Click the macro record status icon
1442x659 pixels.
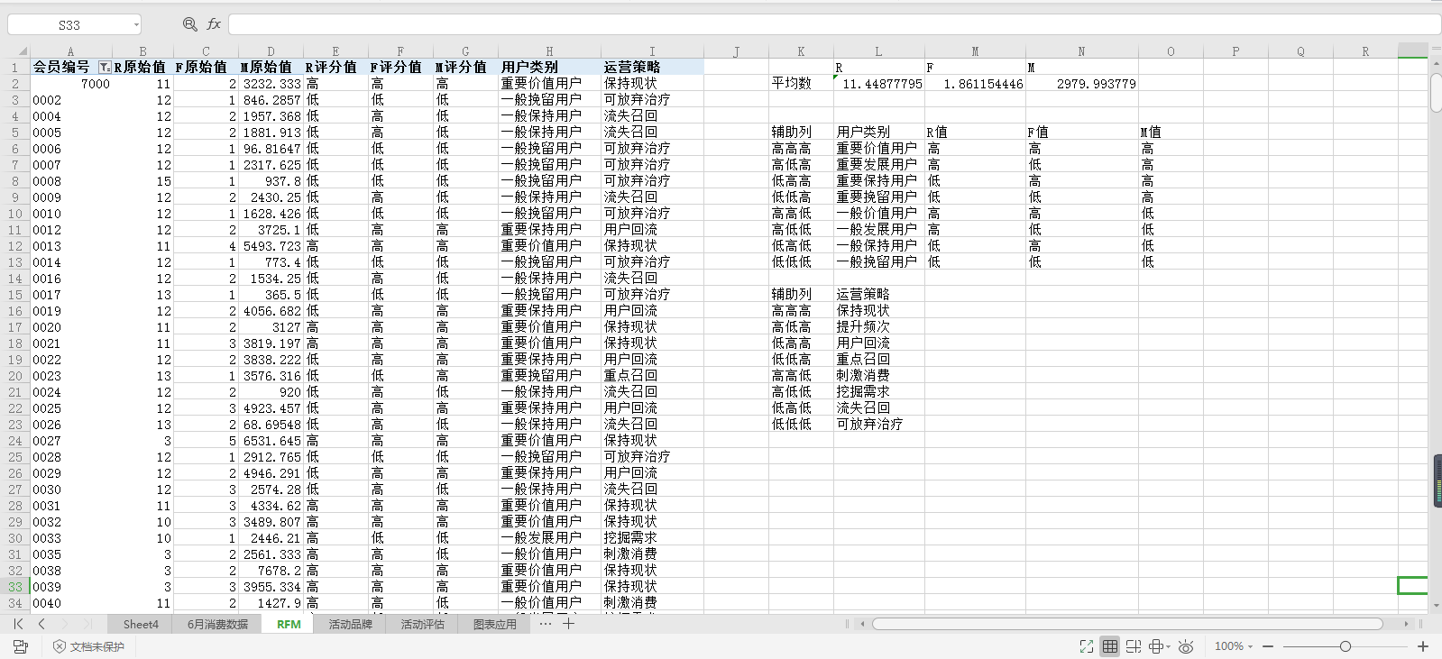(x=21, y=646)
